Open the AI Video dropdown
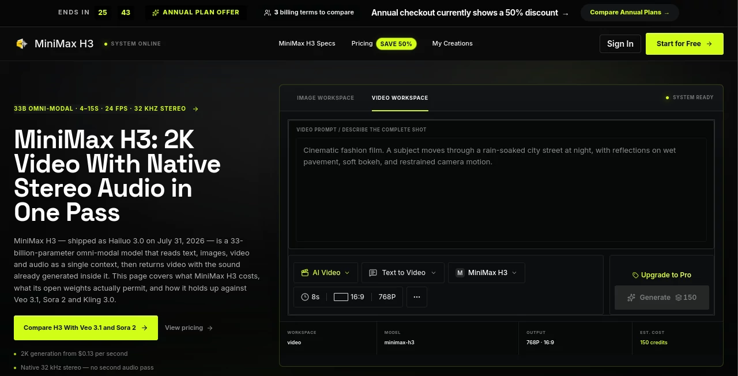 (326, 273)
